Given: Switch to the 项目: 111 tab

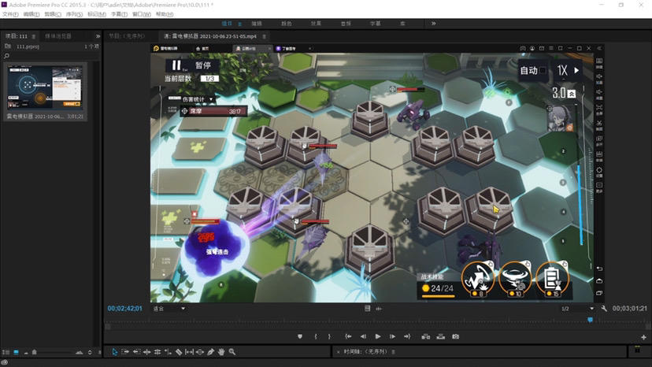Looking at the screenshot, I should tap(17, 36).
